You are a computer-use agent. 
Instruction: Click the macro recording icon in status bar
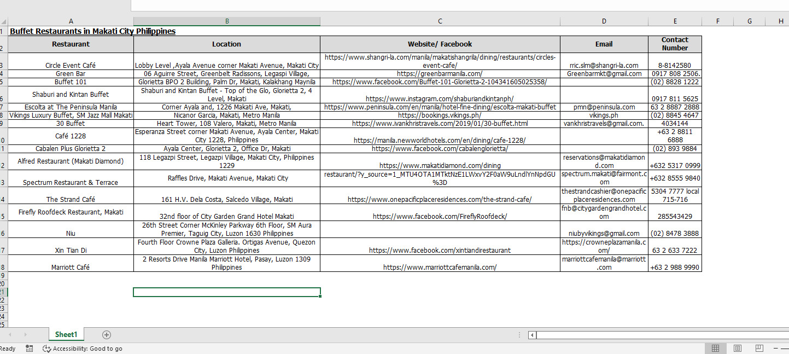[29, 349]
